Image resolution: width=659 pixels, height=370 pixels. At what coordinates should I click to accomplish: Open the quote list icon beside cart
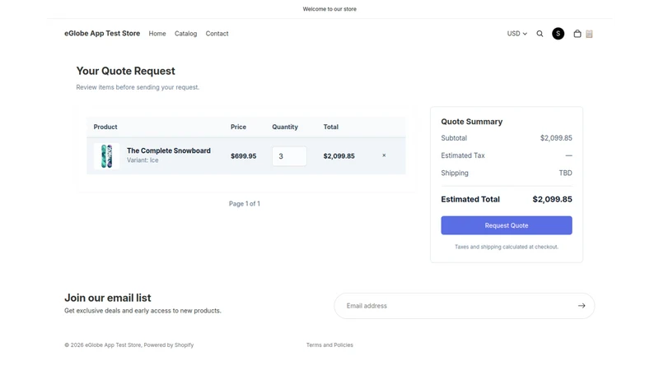(589, 34)
